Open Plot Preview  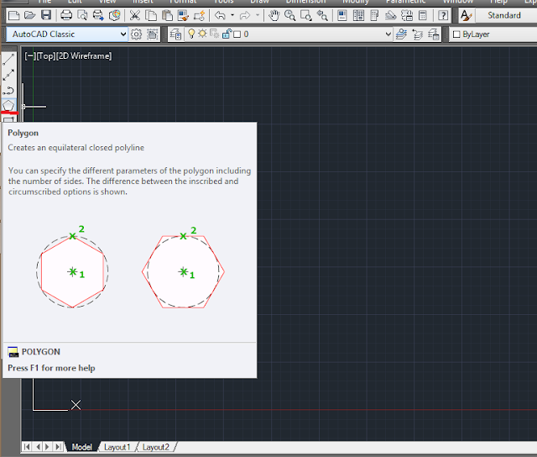tap(82, 15)
